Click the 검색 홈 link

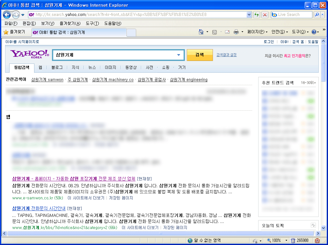pyautogui.click(x=298, y=42)
